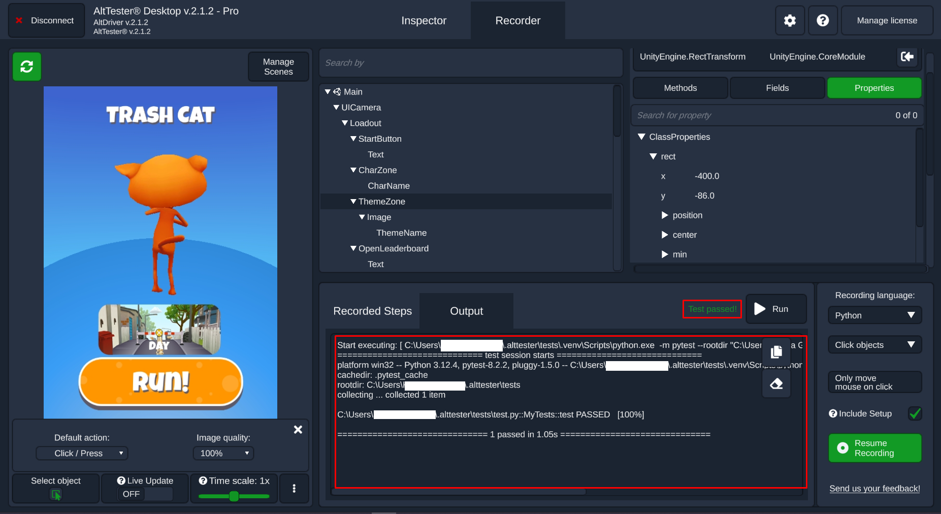This screenshot has height=514, width=941.
Task: Open the Send us your feedback link
Action: click(x=874, y=488)
